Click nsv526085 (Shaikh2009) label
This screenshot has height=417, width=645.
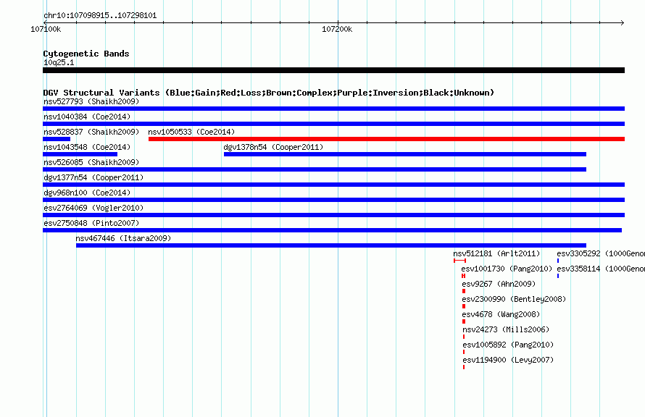(x=91, y=162)
